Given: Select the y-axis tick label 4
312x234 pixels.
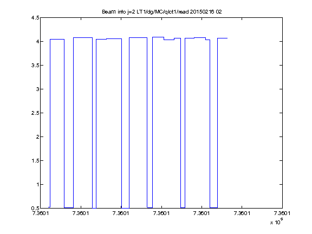Looking at the screenshot, I should (x=37, y=41).
